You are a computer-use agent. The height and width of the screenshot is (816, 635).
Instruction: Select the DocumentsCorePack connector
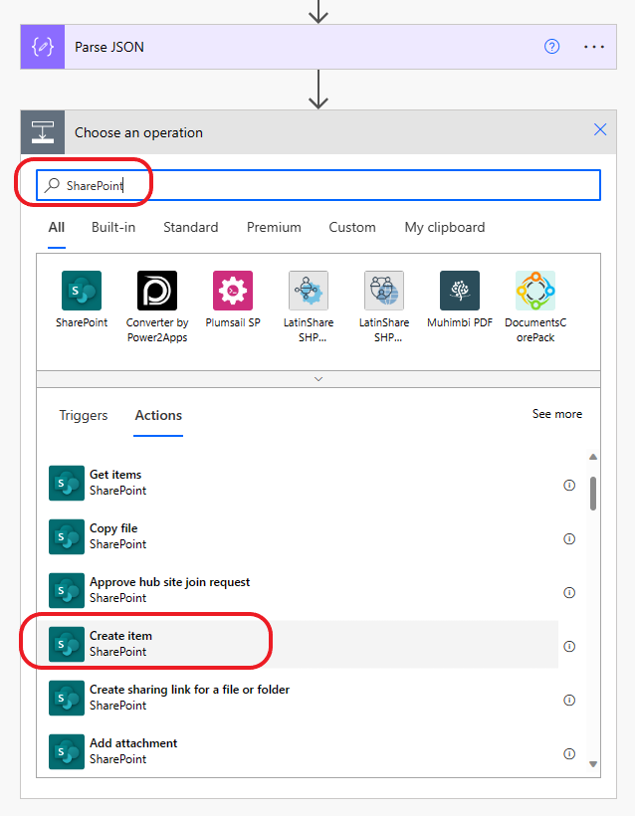[x=535, y=291]
